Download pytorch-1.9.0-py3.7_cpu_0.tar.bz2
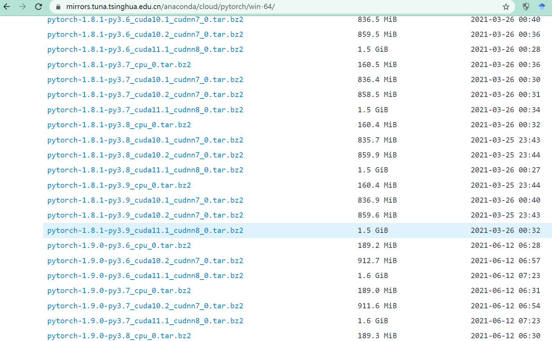 point(119,291)
